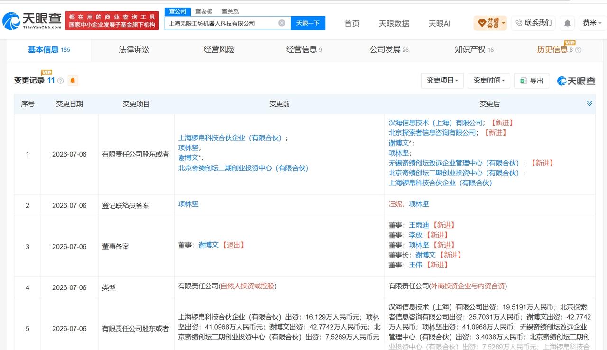
Task: Switch to 法律诉讼 tab
Action: pyautogui.click(x=134, y=49)
